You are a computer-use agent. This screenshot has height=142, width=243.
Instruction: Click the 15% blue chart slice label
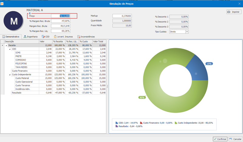pos(209,64)
